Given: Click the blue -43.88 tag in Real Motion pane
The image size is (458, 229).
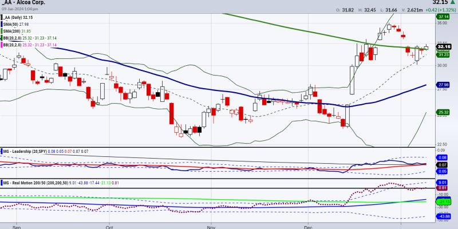Looking at the screenshot, I should pos(442,216).
